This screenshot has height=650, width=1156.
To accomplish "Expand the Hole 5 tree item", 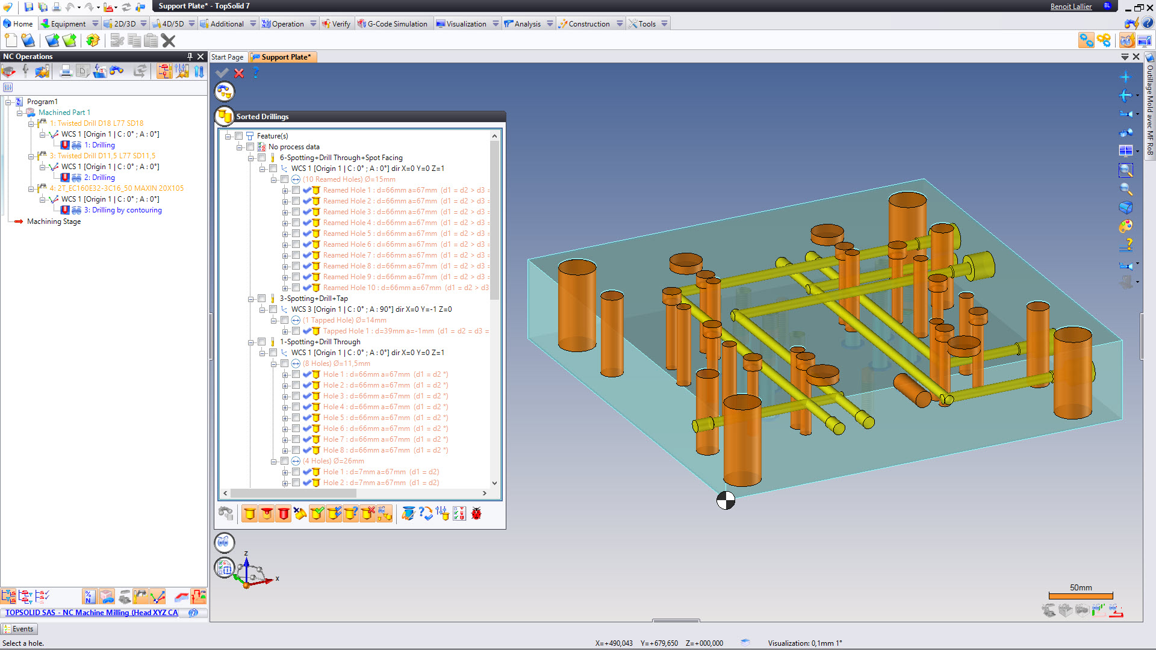I will [285, 418].
